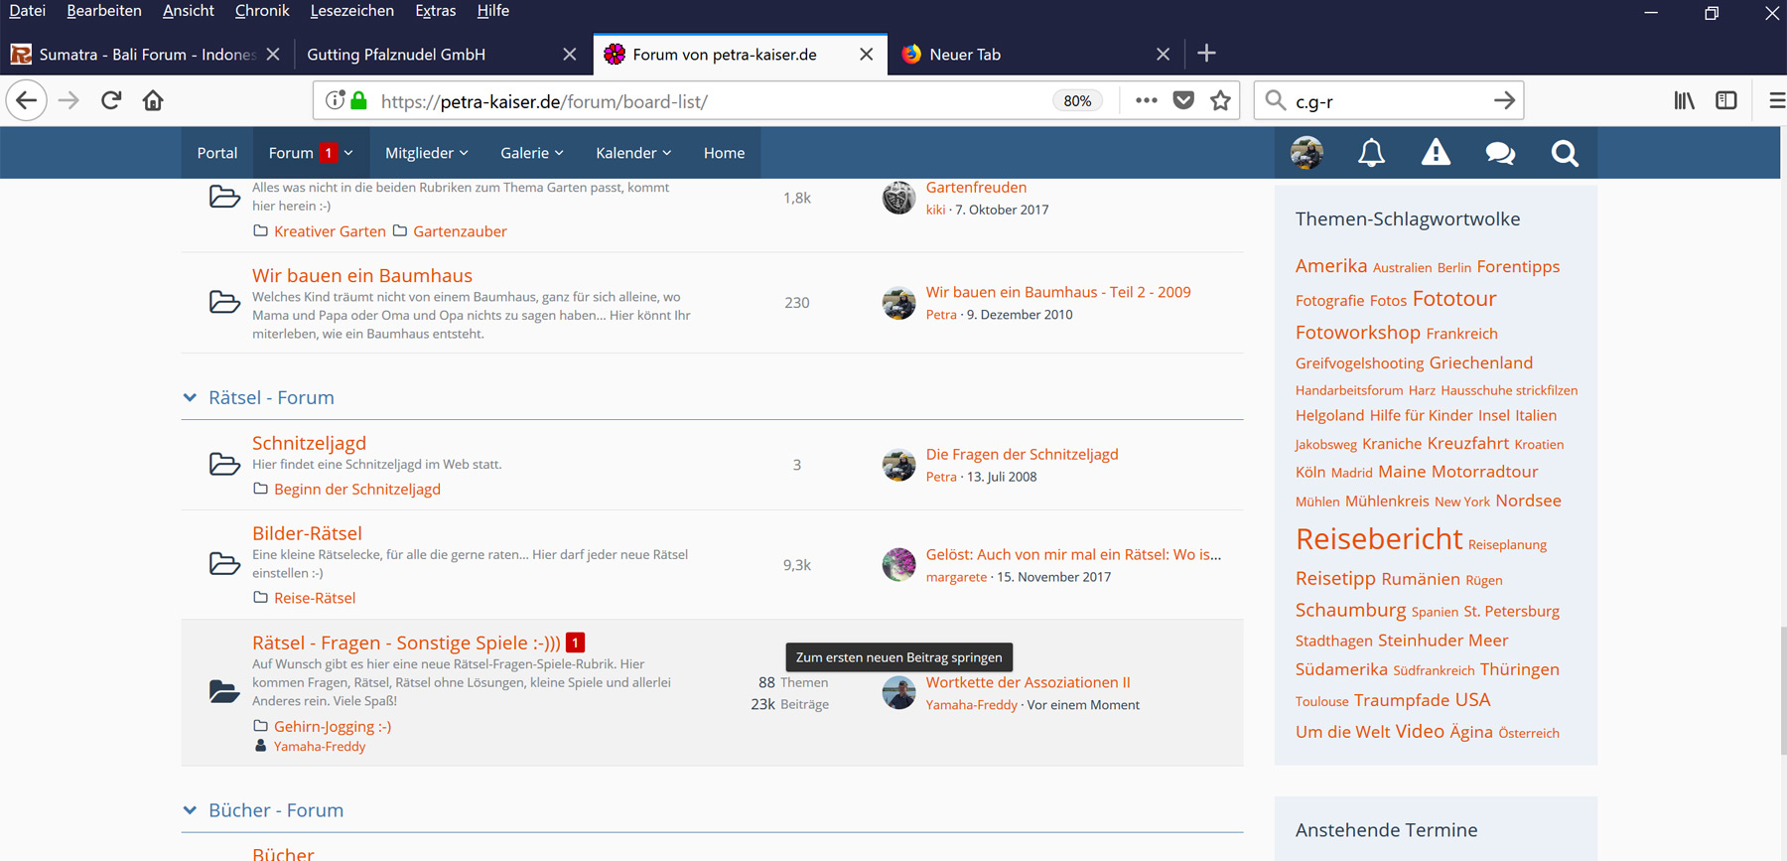Click the 80% zoom level indicator
The image size is (1787, 861).
point(1077,101)
